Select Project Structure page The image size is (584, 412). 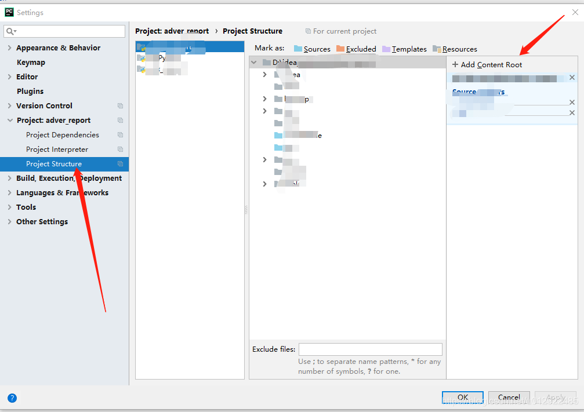pyautogui.click(x=54, y=164)
